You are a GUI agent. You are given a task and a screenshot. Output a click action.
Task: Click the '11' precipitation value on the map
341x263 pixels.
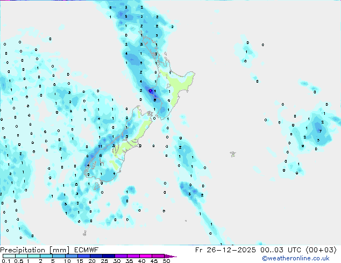coord(100,146)
